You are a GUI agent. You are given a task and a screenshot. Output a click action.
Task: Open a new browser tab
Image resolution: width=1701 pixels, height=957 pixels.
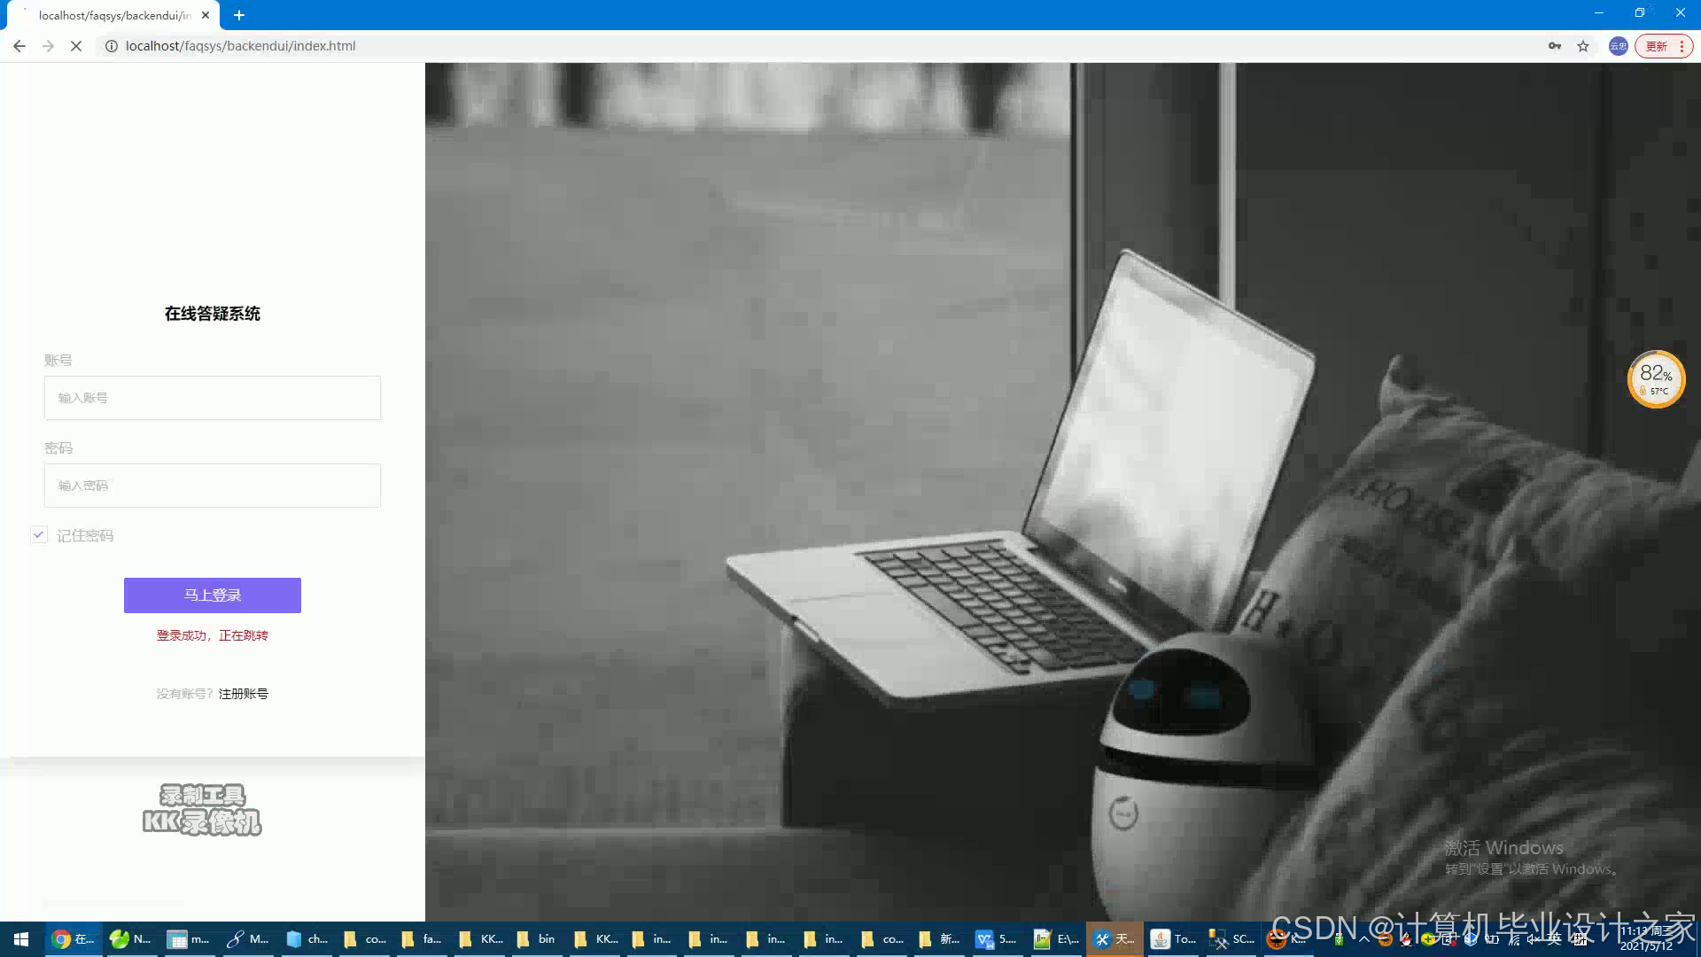239,15
